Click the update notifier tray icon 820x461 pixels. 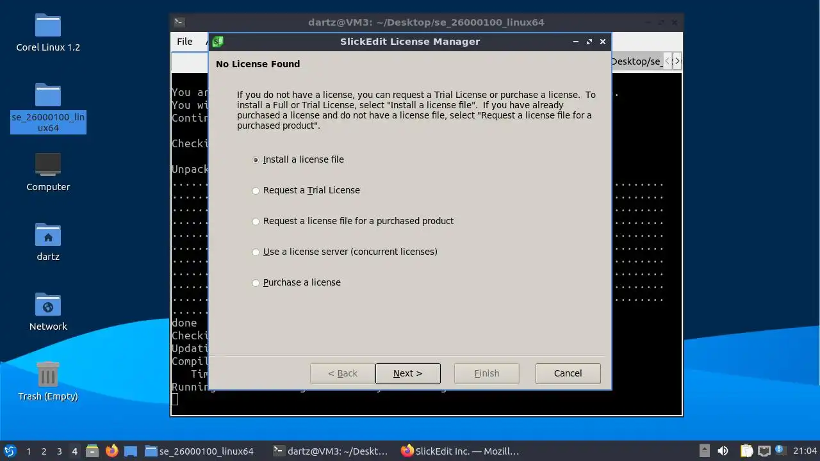click(780, 450)
